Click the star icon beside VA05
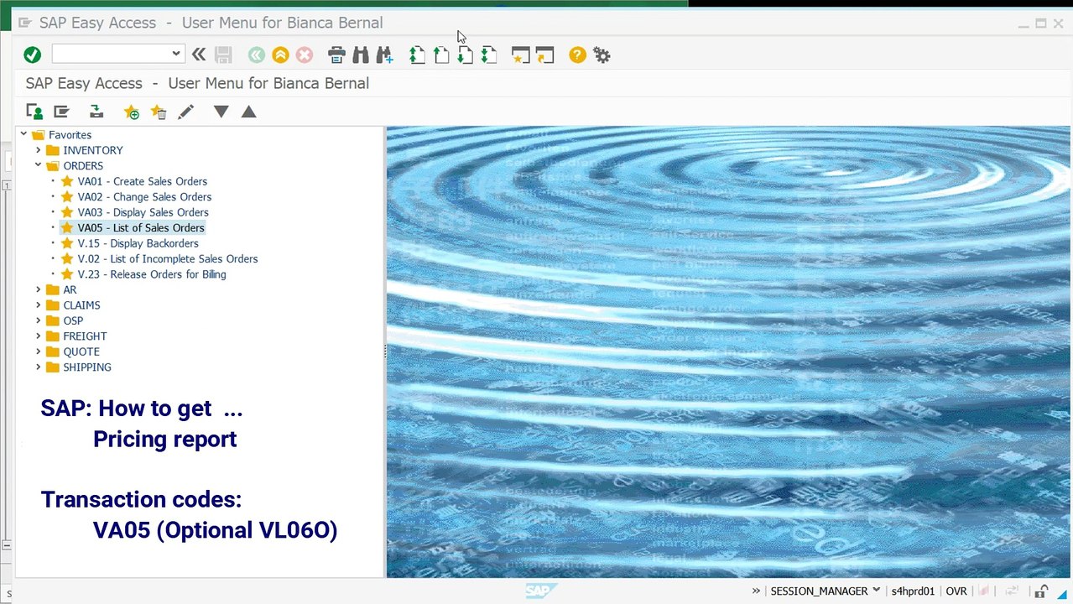The width and height of the screenshot is (1073, 604). point(67,228)
